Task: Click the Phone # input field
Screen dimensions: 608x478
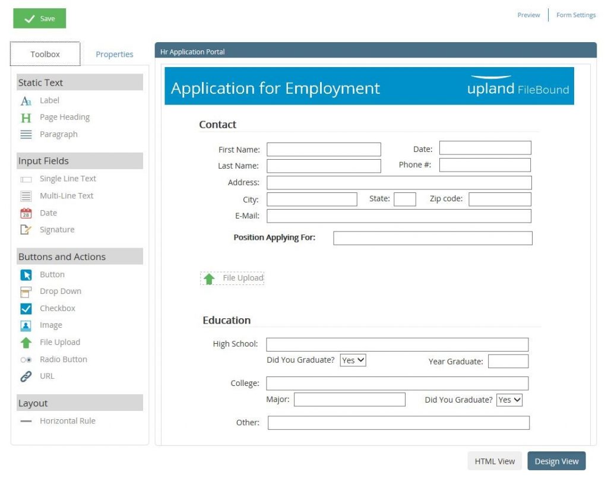Action: coord(485,164)
